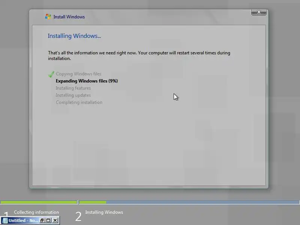This screenshot has height=225, width=300.
Task: Click the Collecting information progress bar
Action: click(39, 202)
